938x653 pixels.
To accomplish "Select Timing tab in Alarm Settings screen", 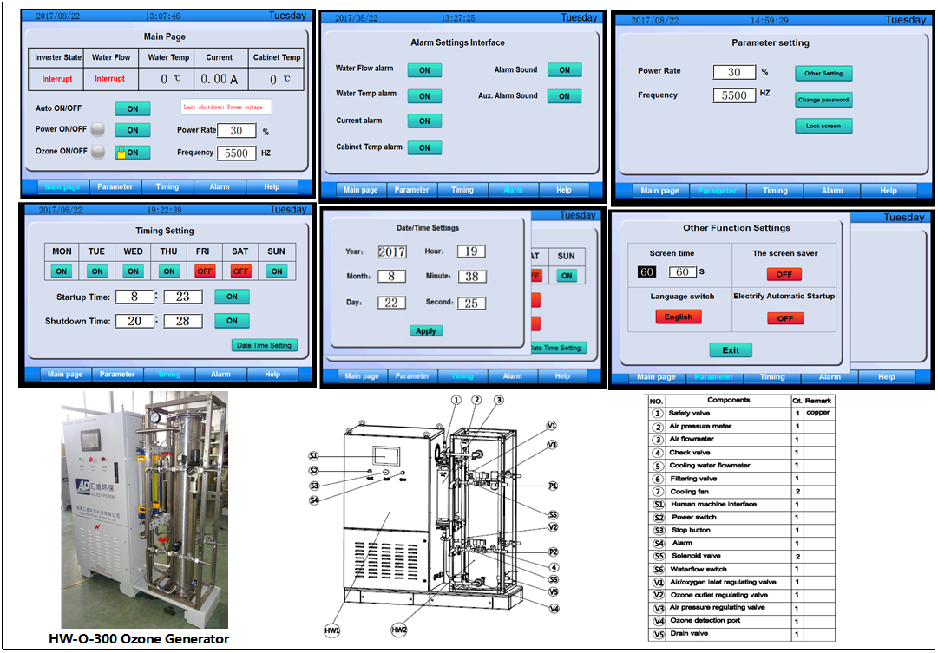I will pyautogui.click(x=462, y=190).
